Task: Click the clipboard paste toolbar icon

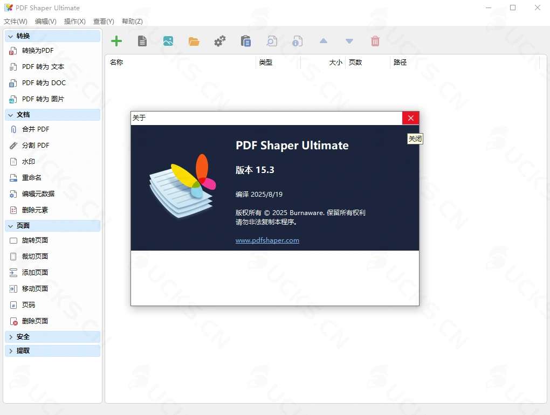Action: pyautogui.click(x=246, y=40)
